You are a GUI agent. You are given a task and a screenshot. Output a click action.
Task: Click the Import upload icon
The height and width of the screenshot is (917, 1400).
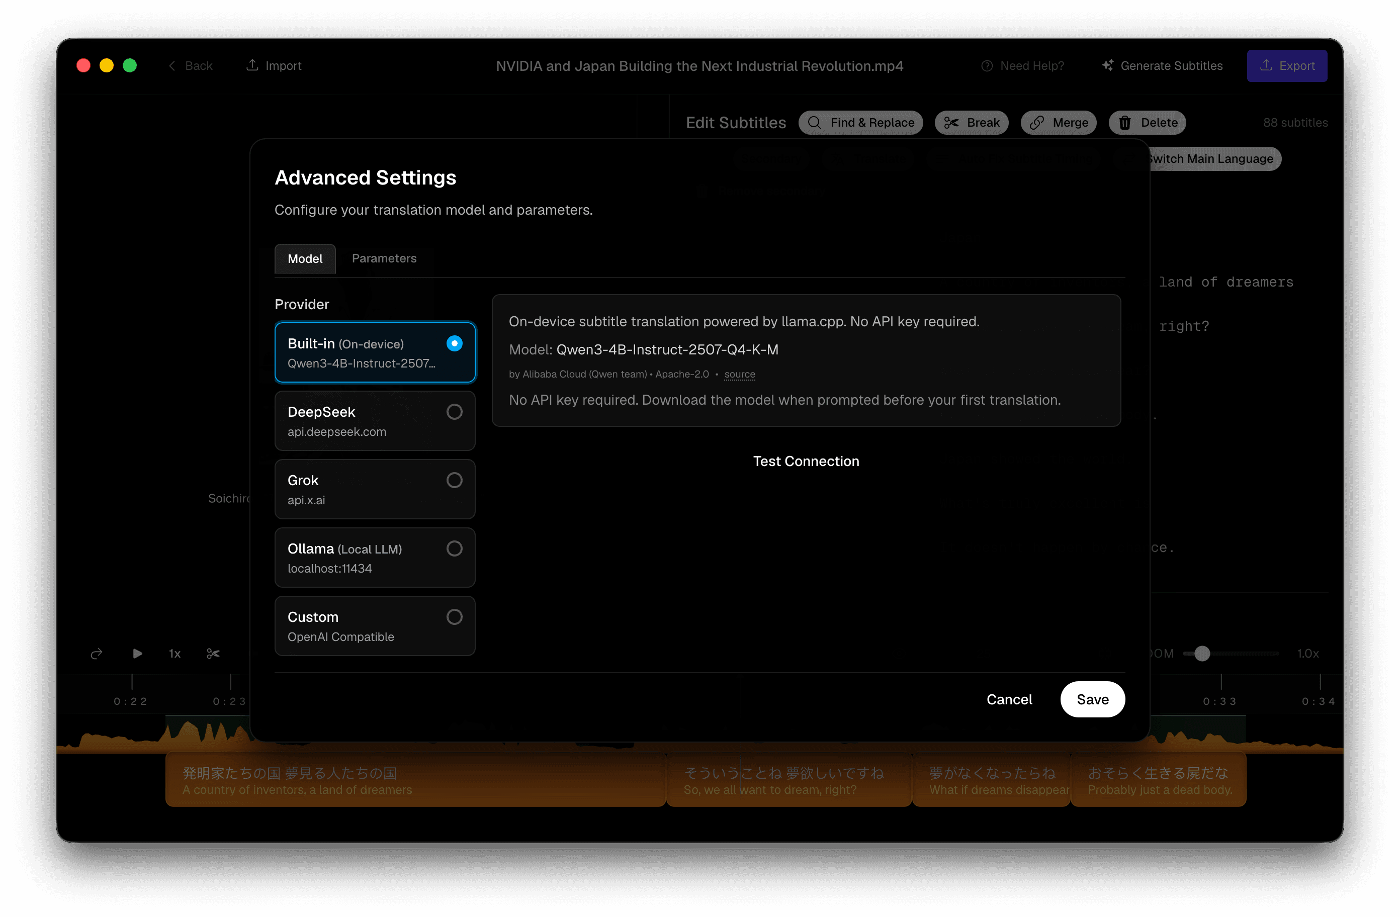tap(252, 65)
